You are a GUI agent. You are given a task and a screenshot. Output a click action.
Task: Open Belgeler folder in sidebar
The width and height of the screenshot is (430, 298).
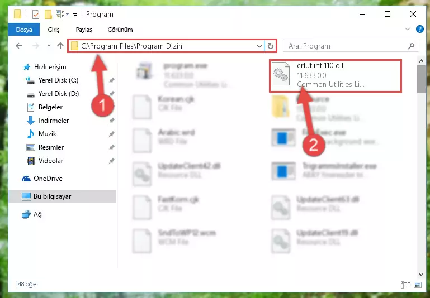tap(44, 107)
